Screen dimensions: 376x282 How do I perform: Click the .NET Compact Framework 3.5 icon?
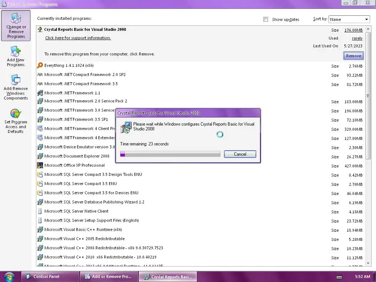[40, 84]
